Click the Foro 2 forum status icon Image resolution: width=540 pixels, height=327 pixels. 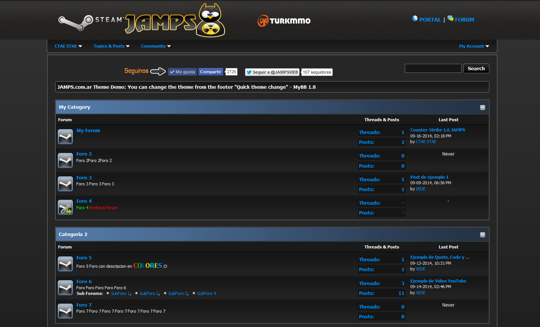(65, 160)
